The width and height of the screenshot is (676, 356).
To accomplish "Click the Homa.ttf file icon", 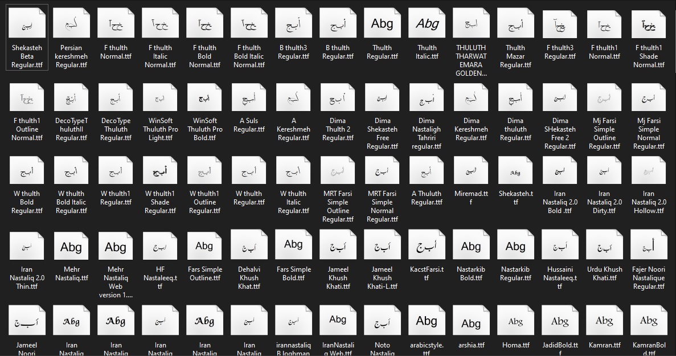I will click(x=515, y=321).
